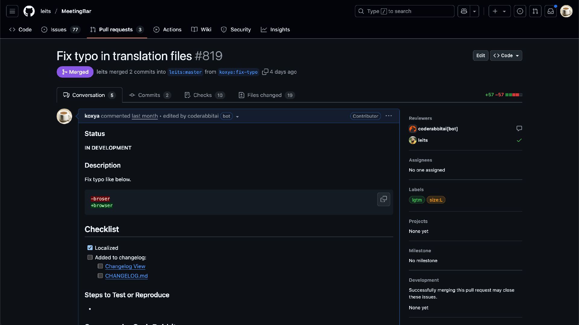579x325 pixels.
Task: Click the lgtm label
Action: point(417,200)
